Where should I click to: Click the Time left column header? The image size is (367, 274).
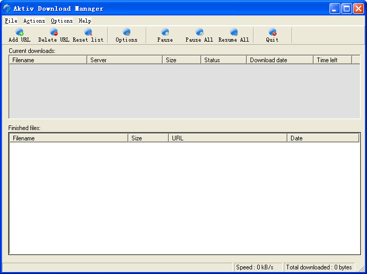pyautogui.click(x=332, y=60)
